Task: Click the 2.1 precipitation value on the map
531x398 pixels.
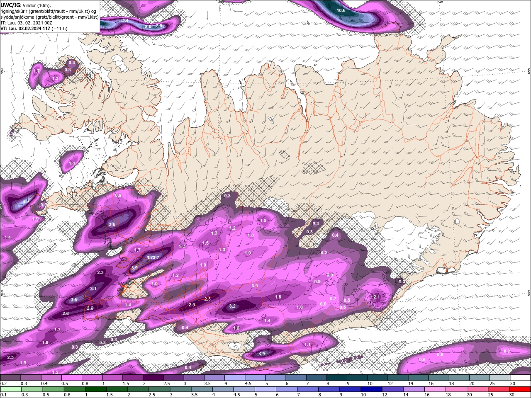Action: click(377, 297)
